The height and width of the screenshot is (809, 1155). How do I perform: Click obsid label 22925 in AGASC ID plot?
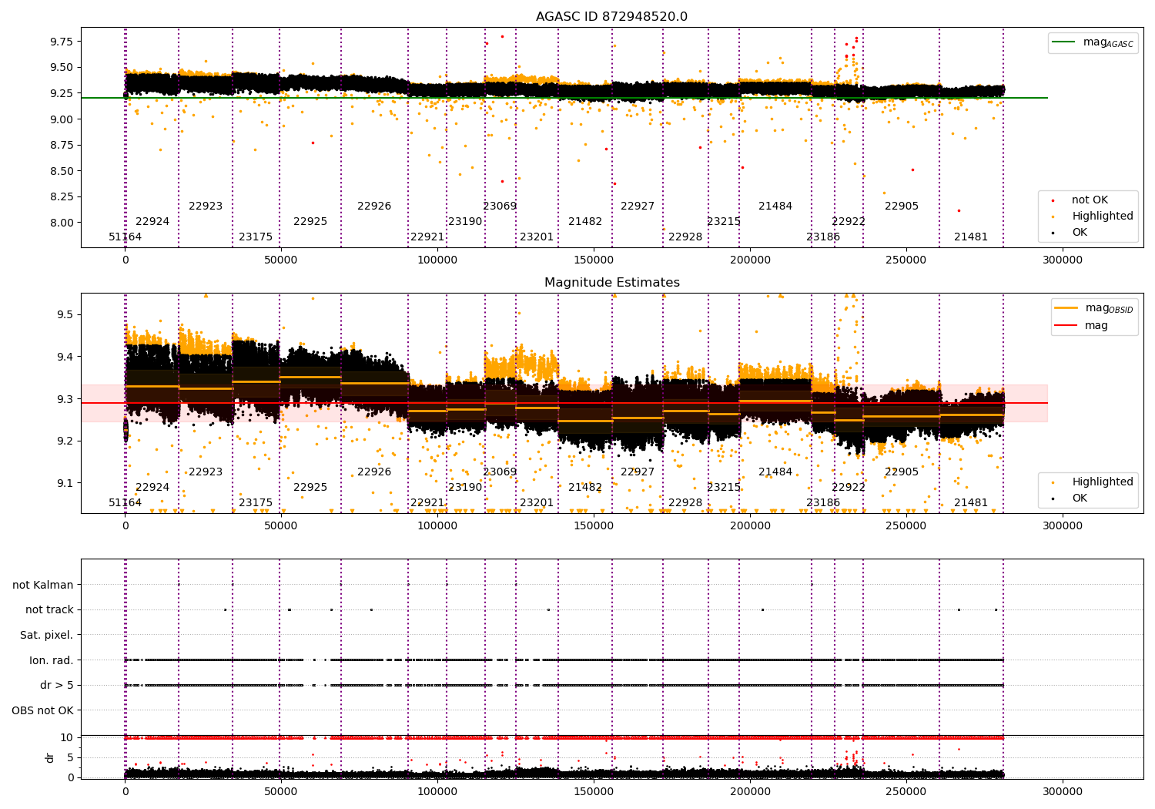point(310,221)
